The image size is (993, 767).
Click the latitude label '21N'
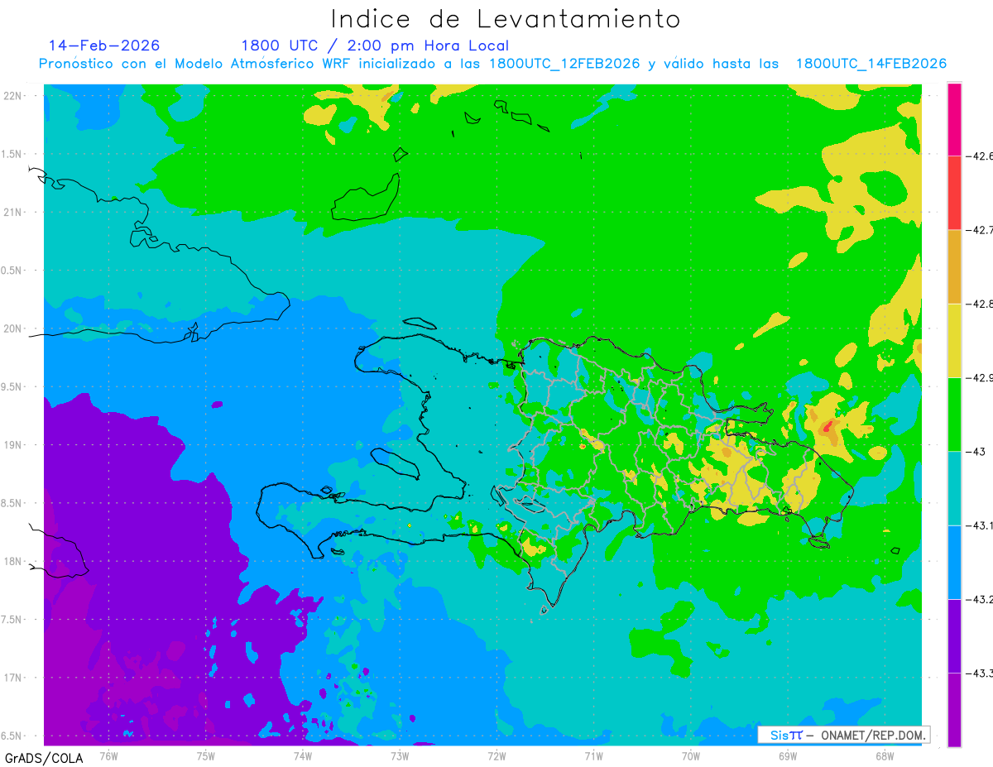pyautogui.click(x=14, y=212)
